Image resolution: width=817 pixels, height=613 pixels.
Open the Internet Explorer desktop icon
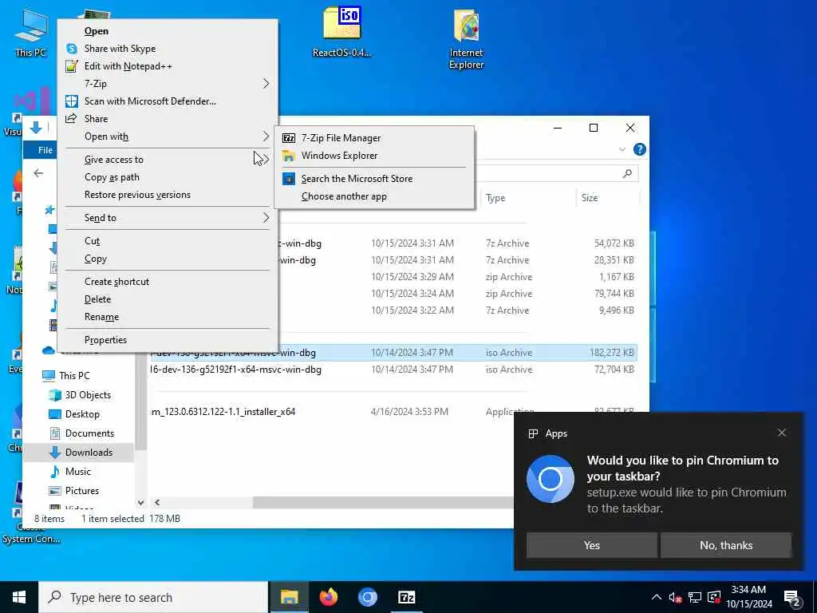pos(466,40)
